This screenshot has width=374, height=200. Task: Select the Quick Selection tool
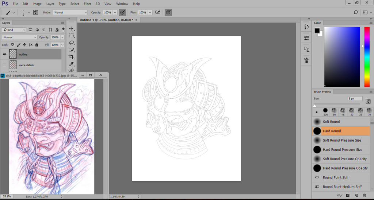tap(71, 50)
